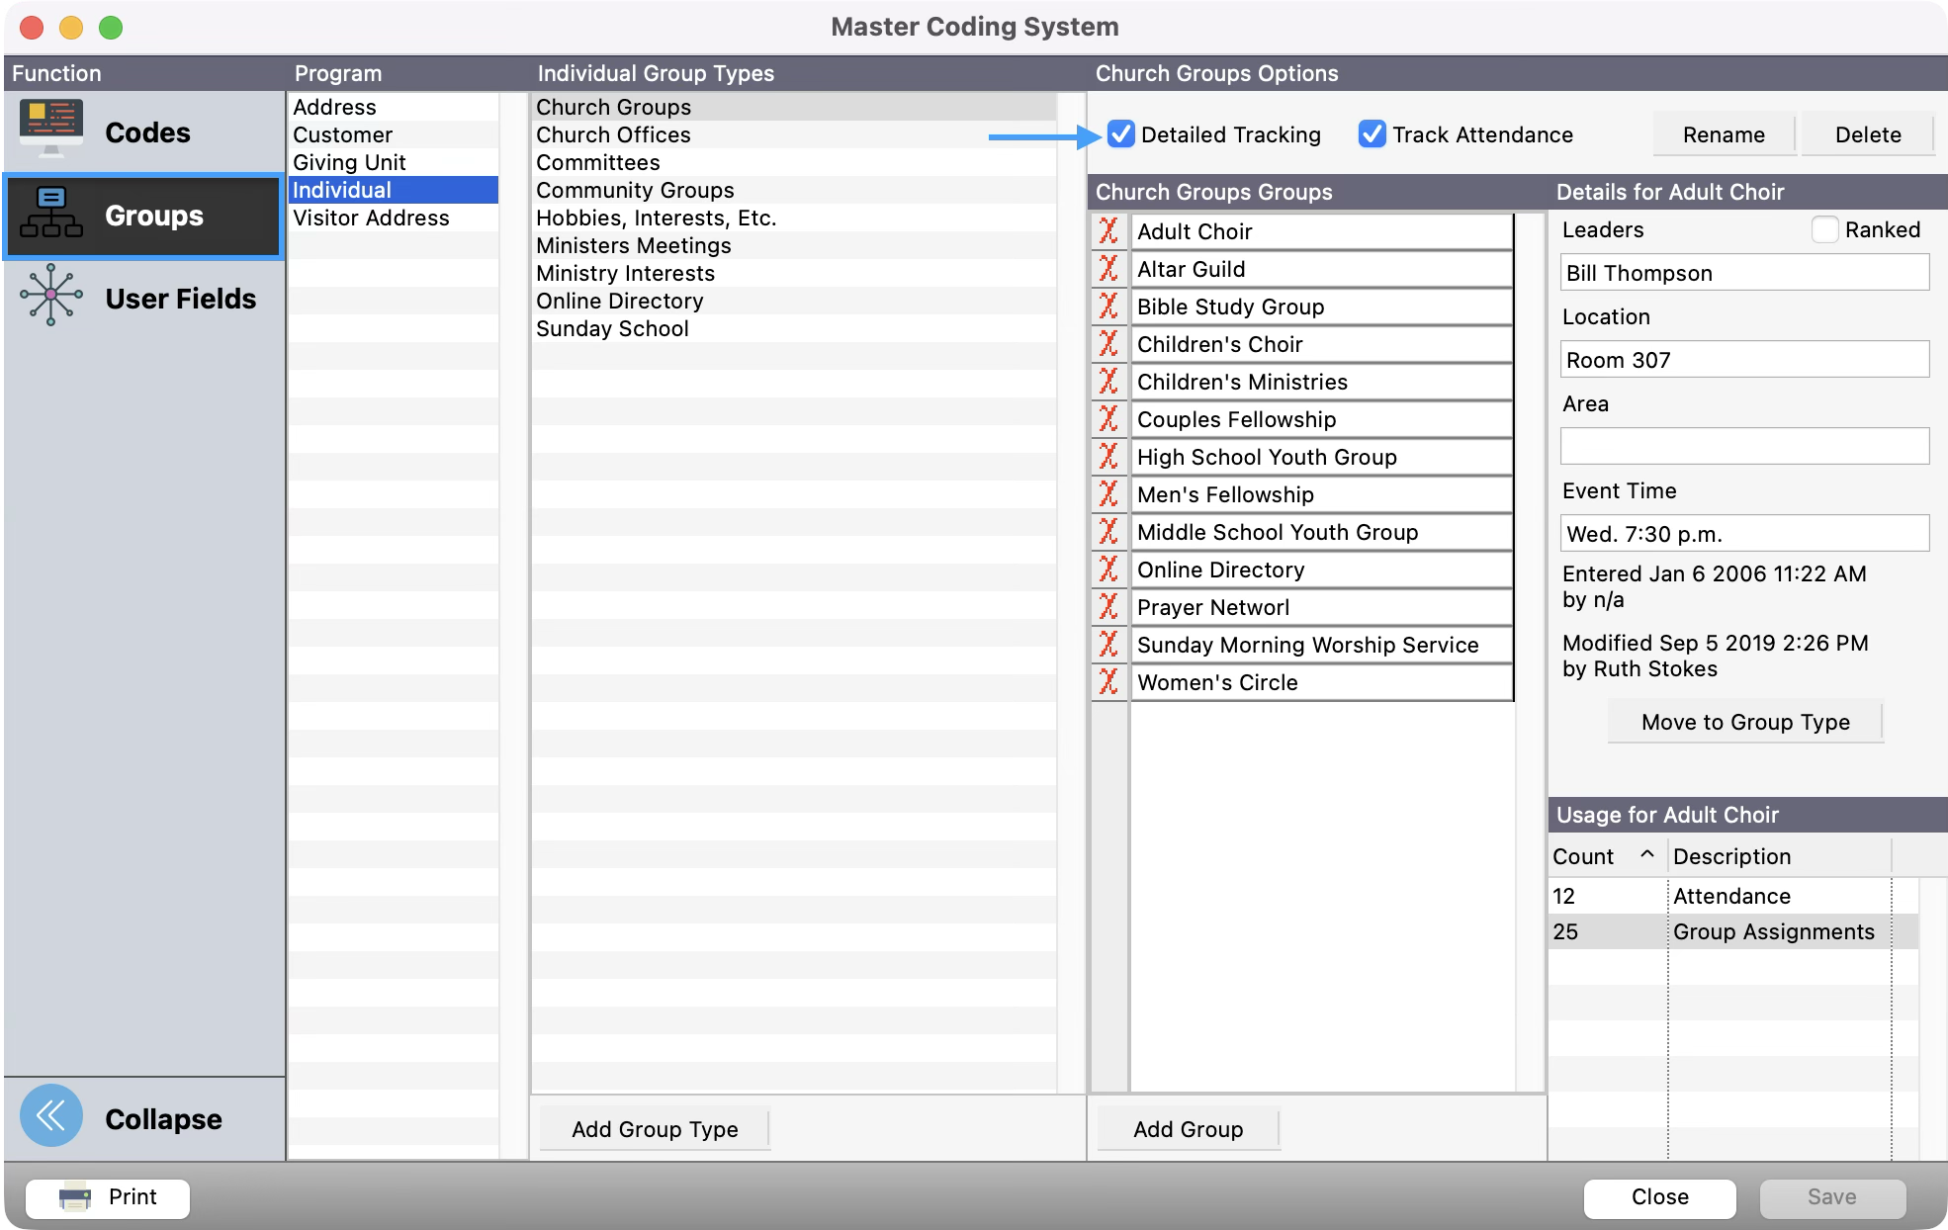The image size is (1948, 1230).
Task: Select Church Groups group type
Action: [x=794, y=107]
